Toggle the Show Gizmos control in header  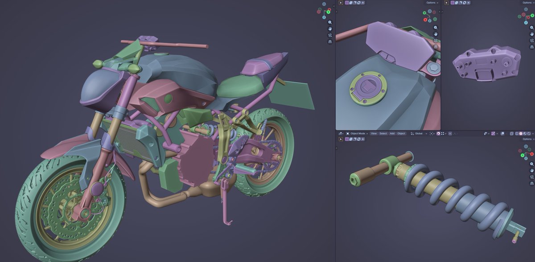pos(485,133)
